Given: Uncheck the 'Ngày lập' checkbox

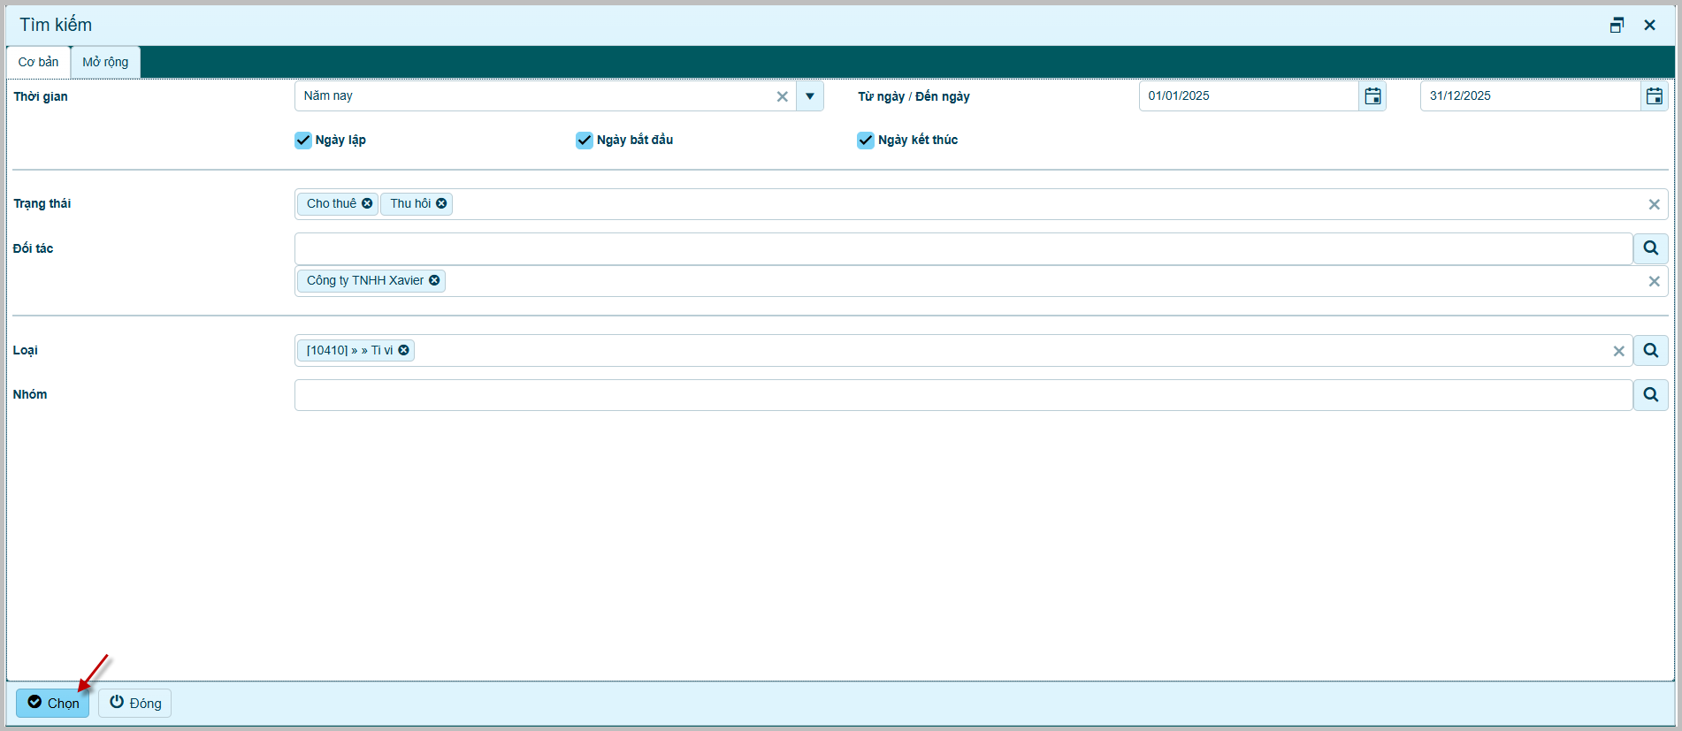Looking at the screenshot, I should (303, 141).
